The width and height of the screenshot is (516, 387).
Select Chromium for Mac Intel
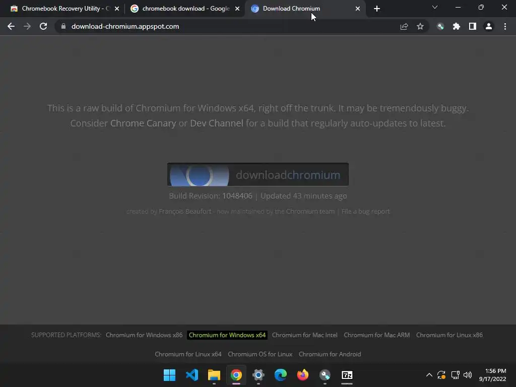(x=305, y=335)
